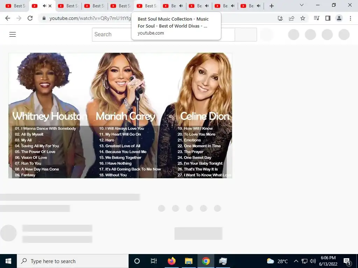Open the Windows Start menu

pos(8,261)
